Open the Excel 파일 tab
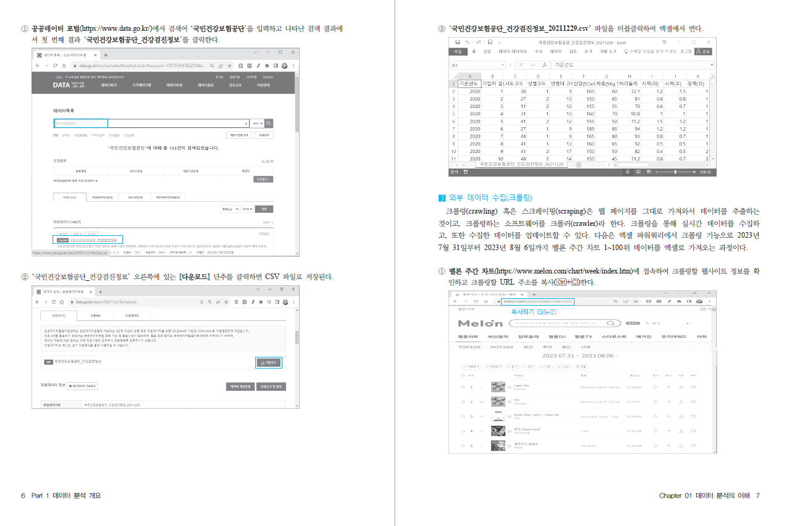This screenshot has width=792, height=526. pyautogui.click(x=457, y=52)
